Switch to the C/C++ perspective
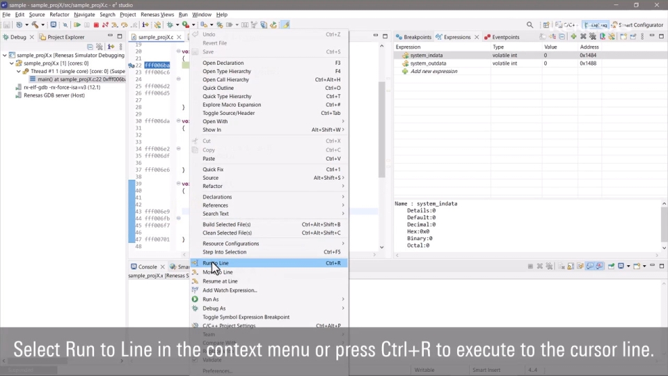 [x=566, y=25]
